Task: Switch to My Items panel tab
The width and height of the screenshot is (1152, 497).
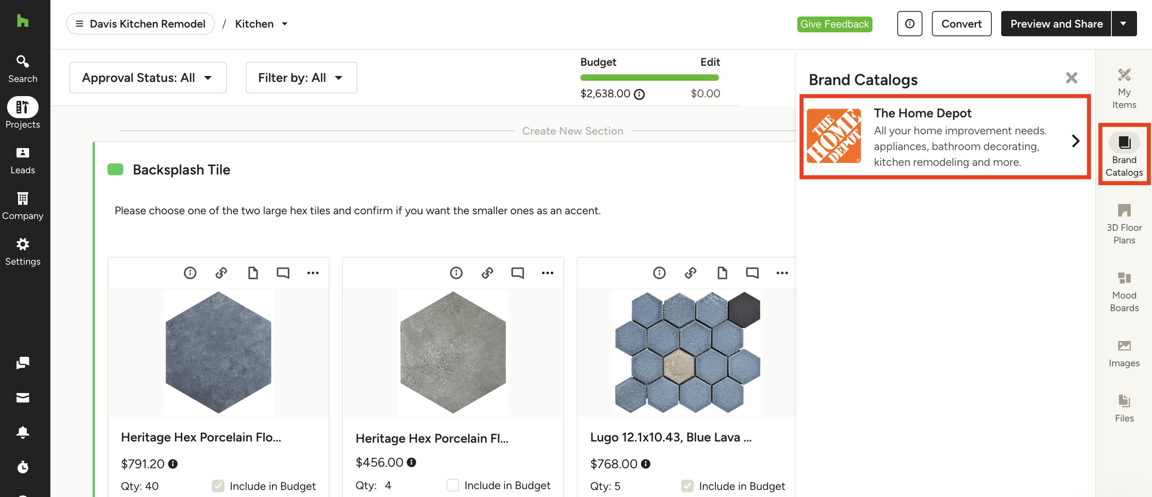Action: (x=1124, y=88)
